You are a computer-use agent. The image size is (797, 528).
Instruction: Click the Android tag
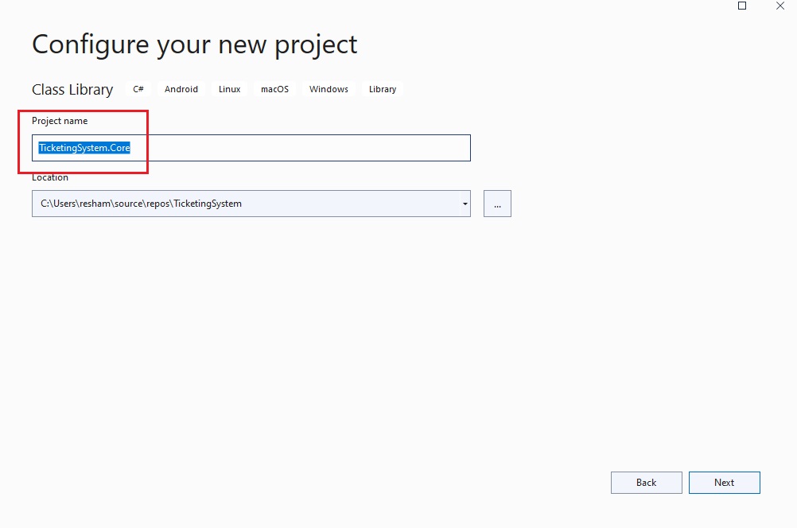coord(181,89)
